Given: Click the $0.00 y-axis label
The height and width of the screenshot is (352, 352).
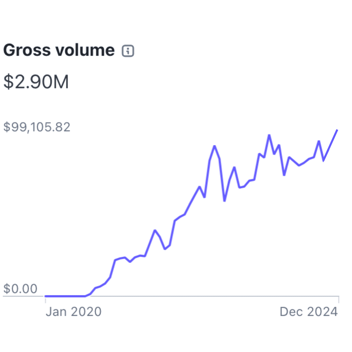Looking at the screenshot, I should pyautogui.click(x=20, y=289).
